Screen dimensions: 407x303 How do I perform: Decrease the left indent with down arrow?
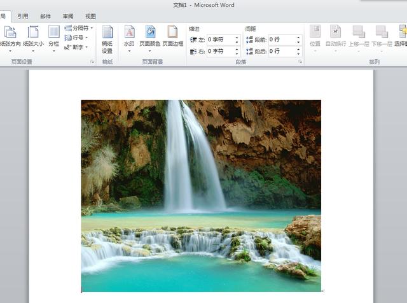(237, 42)
